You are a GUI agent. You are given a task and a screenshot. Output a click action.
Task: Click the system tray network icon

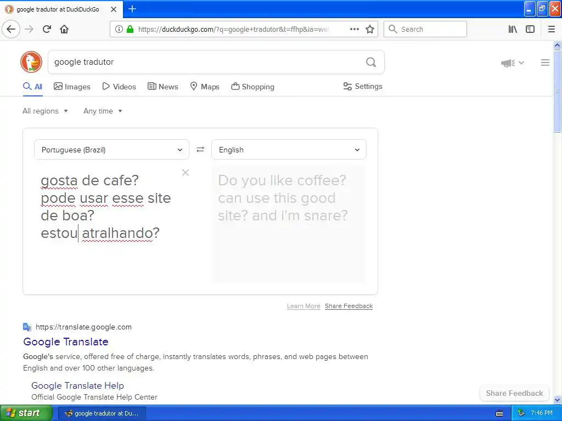[x=521, y=413]
